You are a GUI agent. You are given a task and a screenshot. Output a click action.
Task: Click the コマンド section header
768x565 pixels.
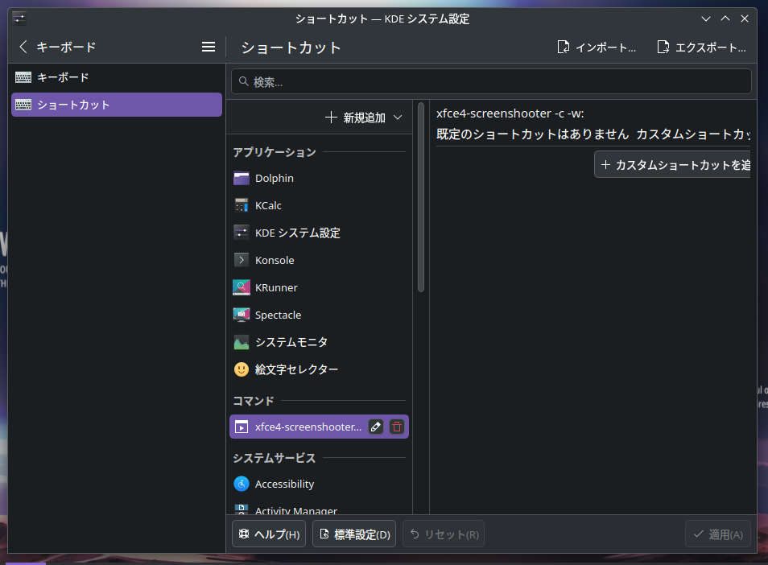click(254, 401)
